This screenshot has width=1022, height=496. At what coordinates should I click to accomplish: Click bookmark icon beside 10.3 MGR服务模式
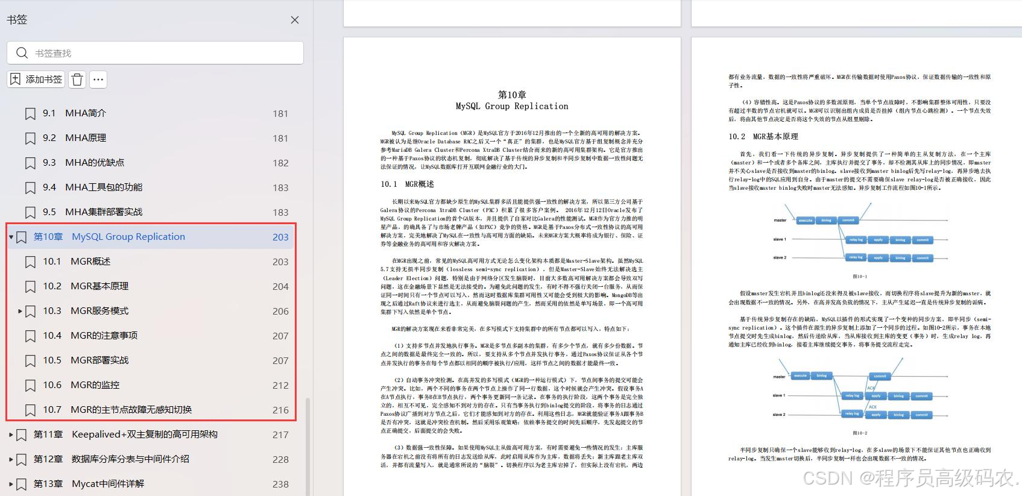click(30, 311)
